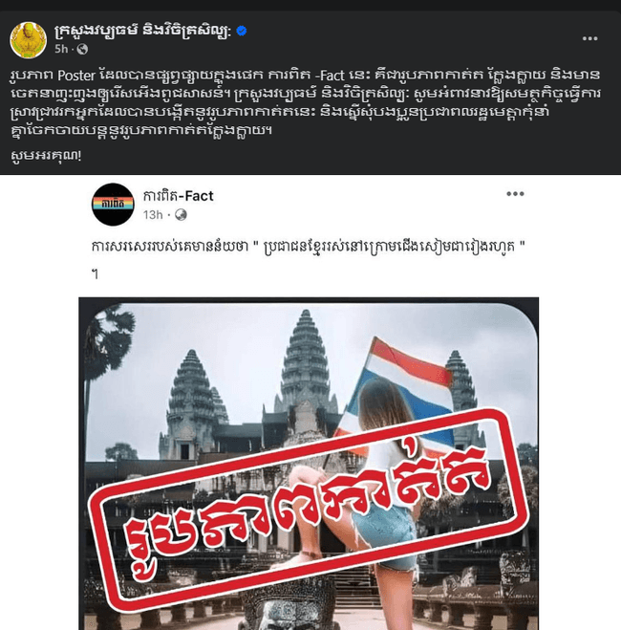Click the central Angkor Wat tower in image

click(306, 361)
